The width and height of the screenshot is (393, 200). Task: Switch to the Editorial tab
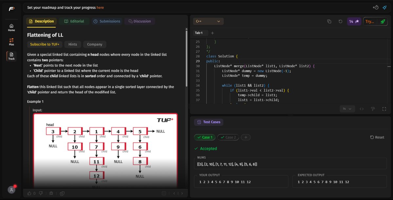[74, 21]
